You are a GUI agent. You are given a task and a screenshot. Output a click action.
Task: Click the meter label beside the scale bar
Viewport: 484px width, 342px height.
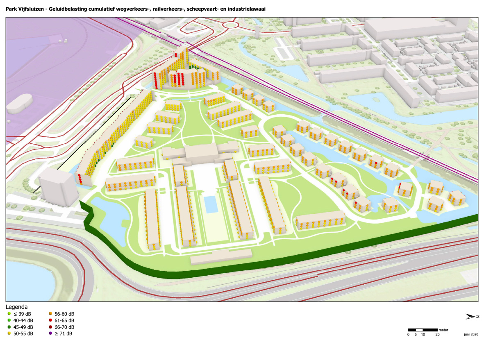(x=443, y=330)
